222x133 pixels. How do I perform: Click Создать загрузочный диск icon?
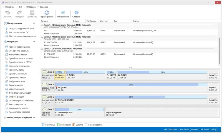click(6, 29)
